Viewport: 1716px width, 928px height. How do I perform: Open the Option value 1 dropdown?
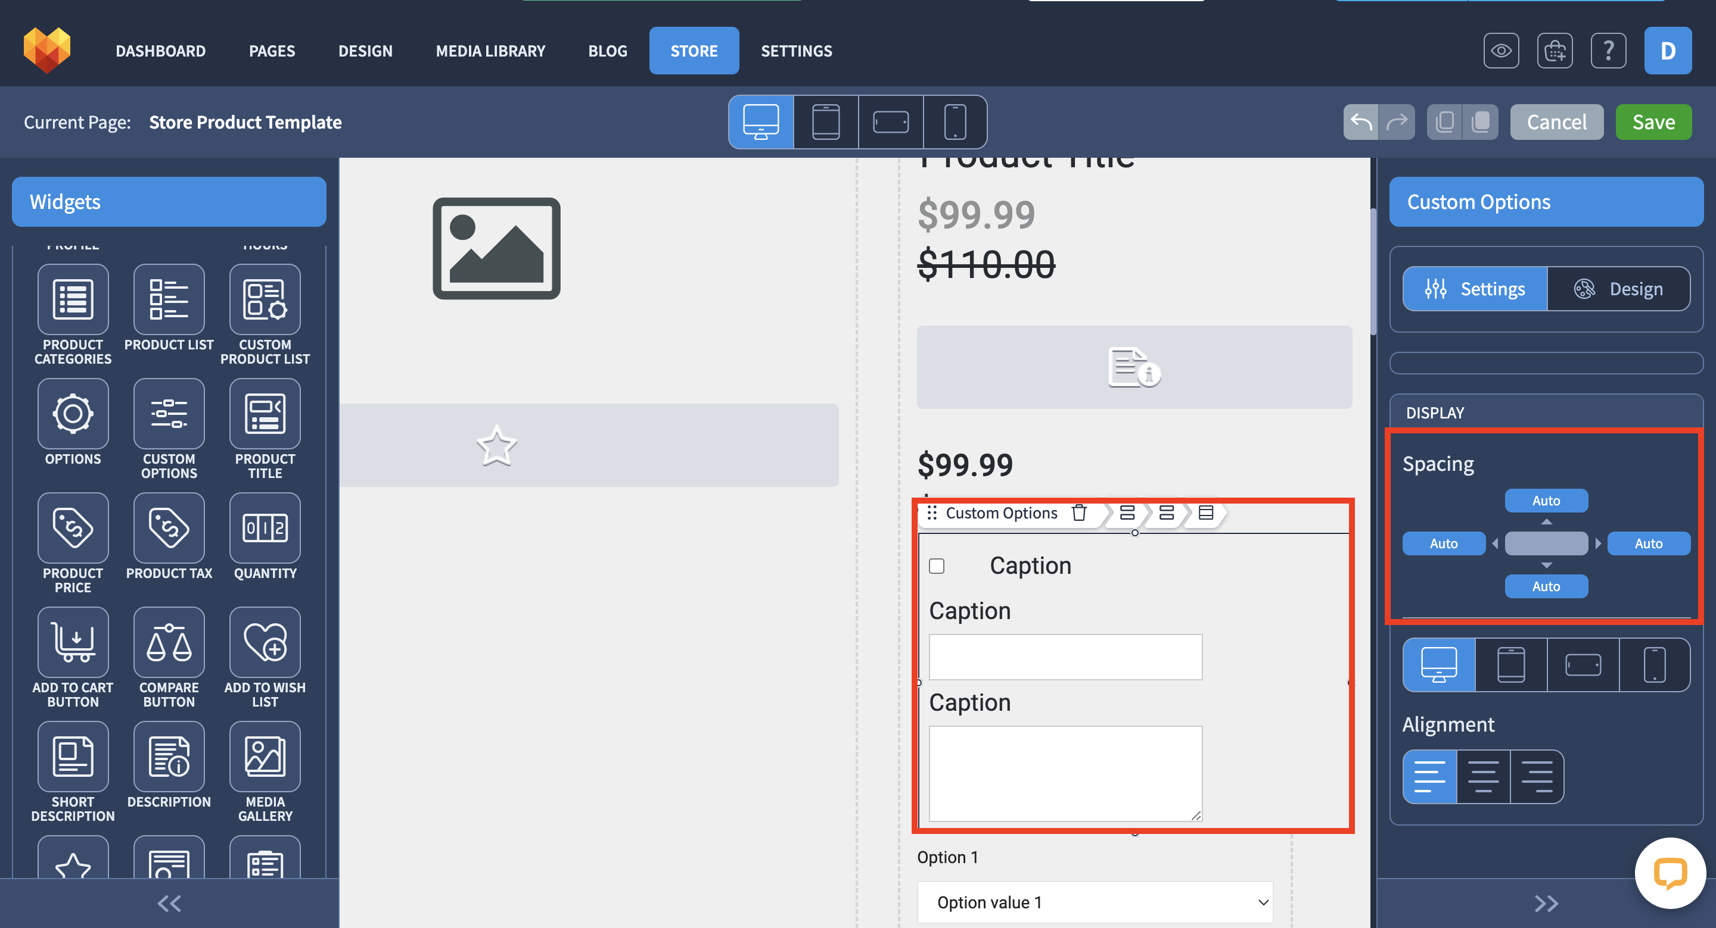point(1095,903)
